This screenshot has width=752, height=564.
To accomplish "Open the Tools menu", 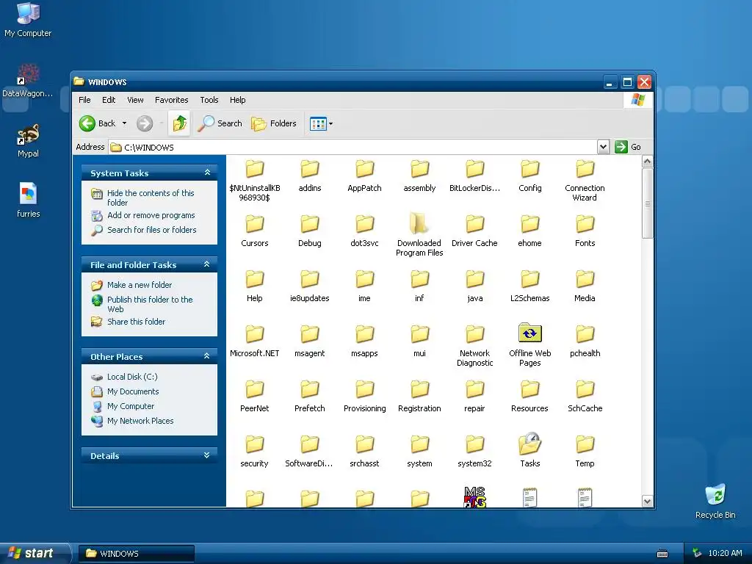I will (209, 100).
